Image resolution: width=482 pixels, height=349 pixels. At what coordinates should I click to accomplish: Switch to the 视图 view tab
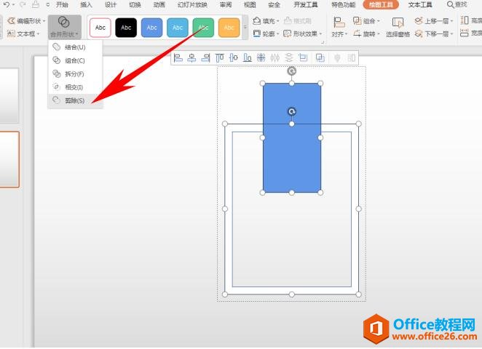coord(250,4)
